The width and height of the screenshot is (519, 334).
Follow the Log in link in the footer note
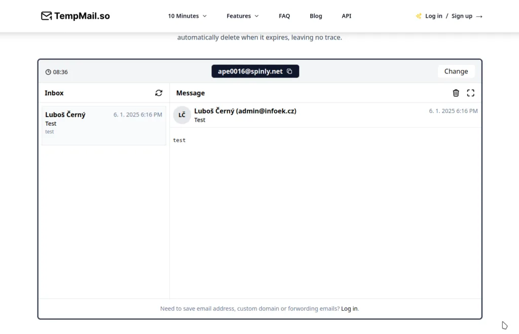click(x=349, y=309)
